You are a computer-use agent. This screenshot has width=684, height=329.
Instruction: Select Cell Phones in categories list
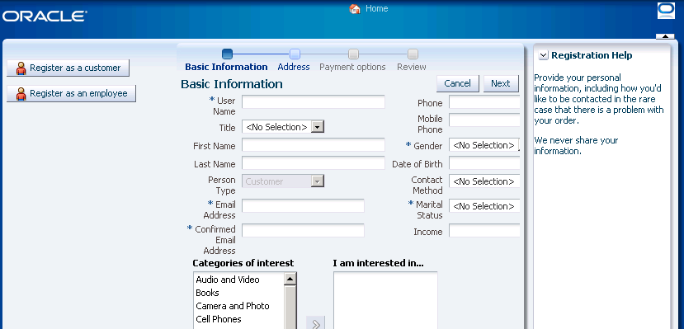[x=219, y=319]
